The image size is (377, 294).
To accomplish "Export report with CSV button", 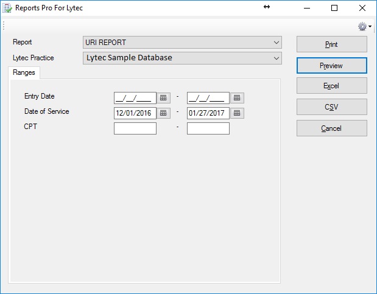I will (332, 107).
